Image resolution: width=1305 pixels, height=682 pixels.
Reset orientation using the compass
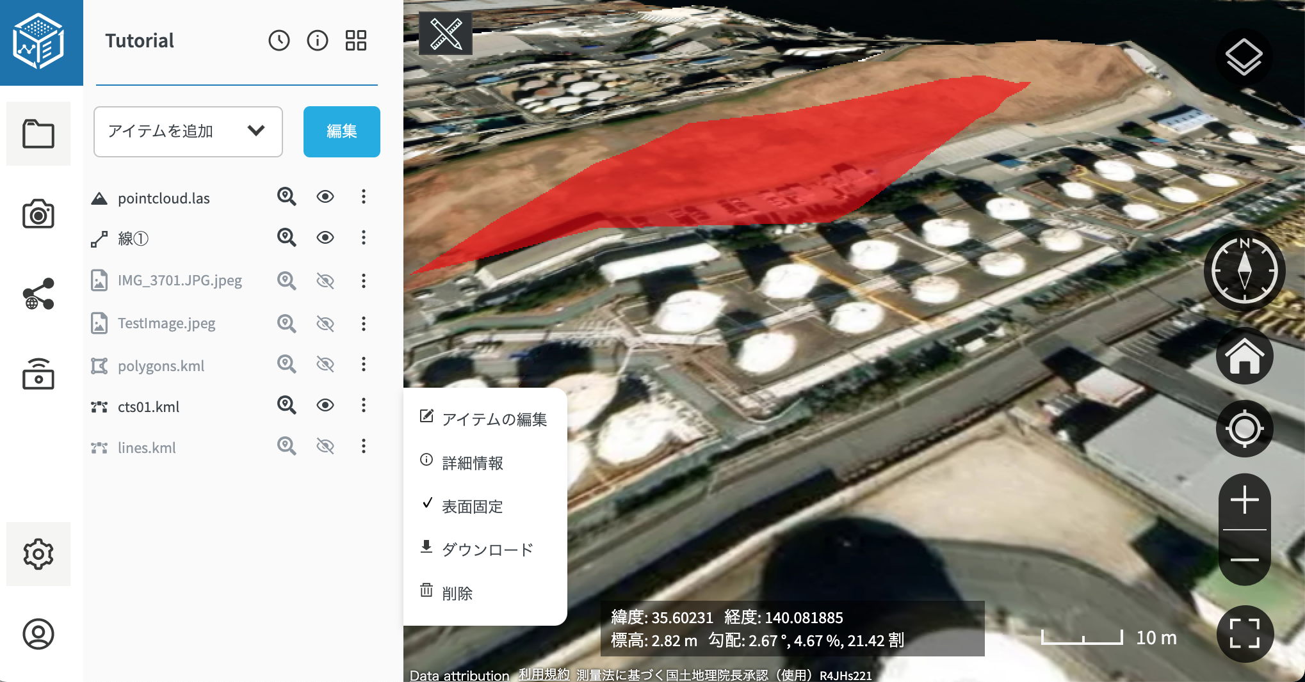click(1243, 270)
